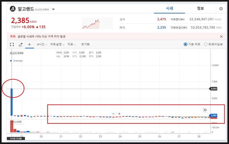Zoom in chart with plus button
The image size is (229, 144).
tap(119, 114)
